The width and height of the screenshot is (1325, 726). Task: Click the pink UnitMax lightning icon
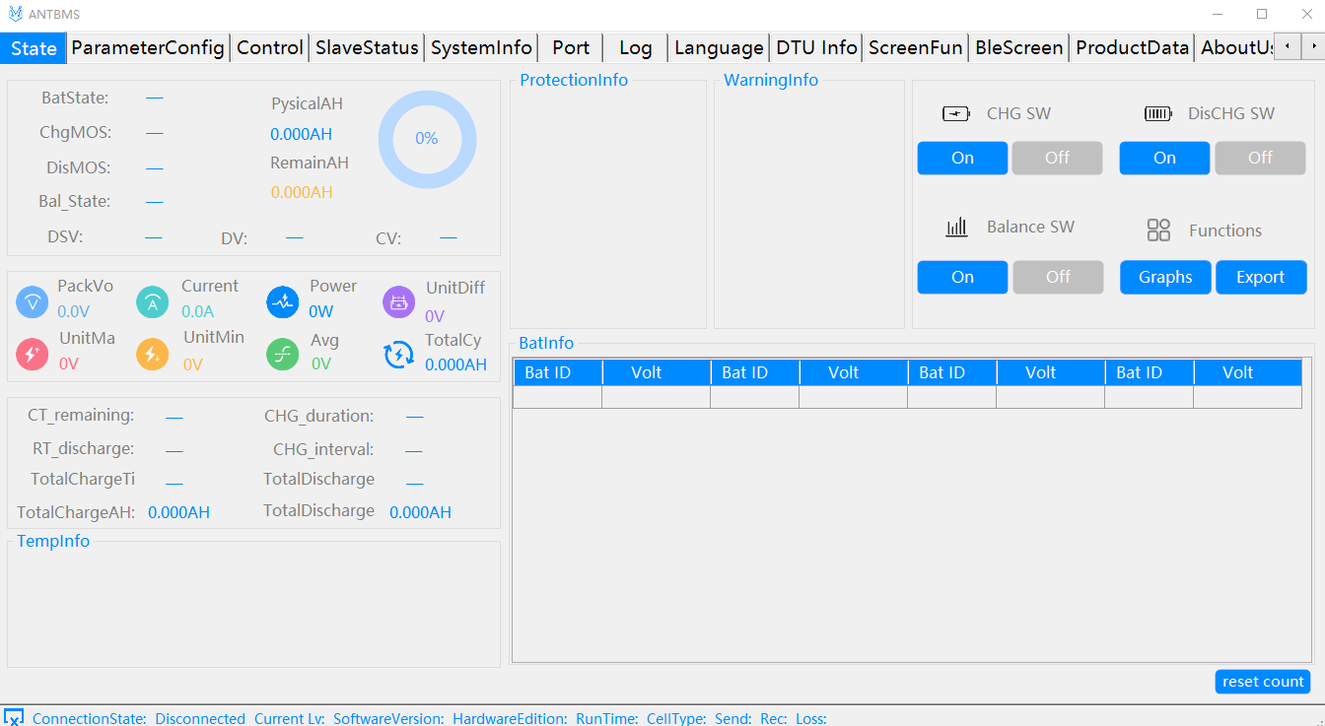pyautogui.click(x=33, y=353)
